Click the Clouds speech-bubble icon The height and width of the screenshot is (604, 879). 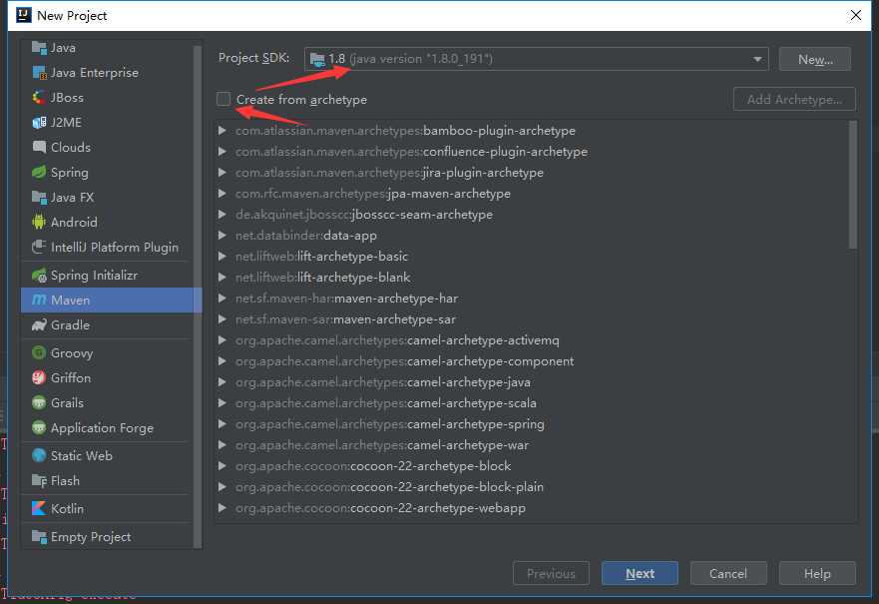click(39, 147)
